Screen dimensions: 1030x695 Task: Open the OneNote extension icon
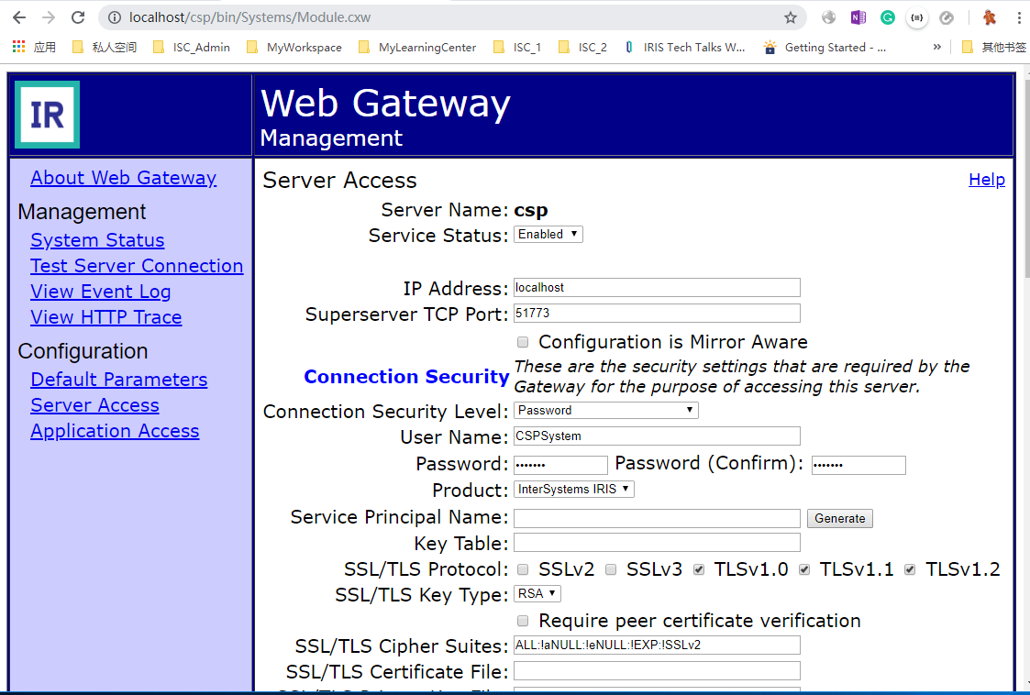pos(858,17)
